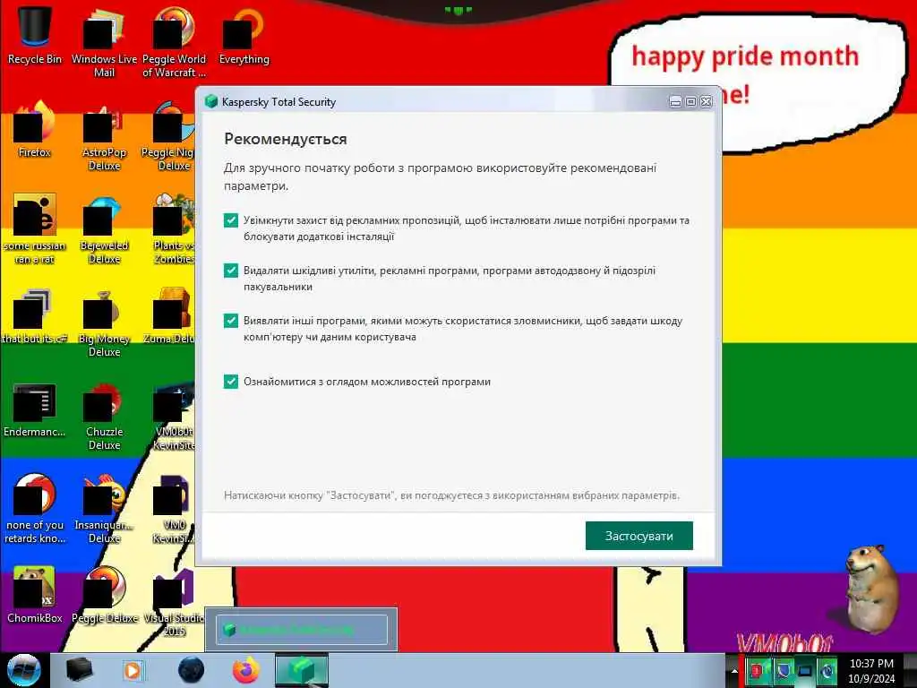Click the red Kaspersky tray icon
Viewport: 917px width, 688px height.
pos(758,670)
